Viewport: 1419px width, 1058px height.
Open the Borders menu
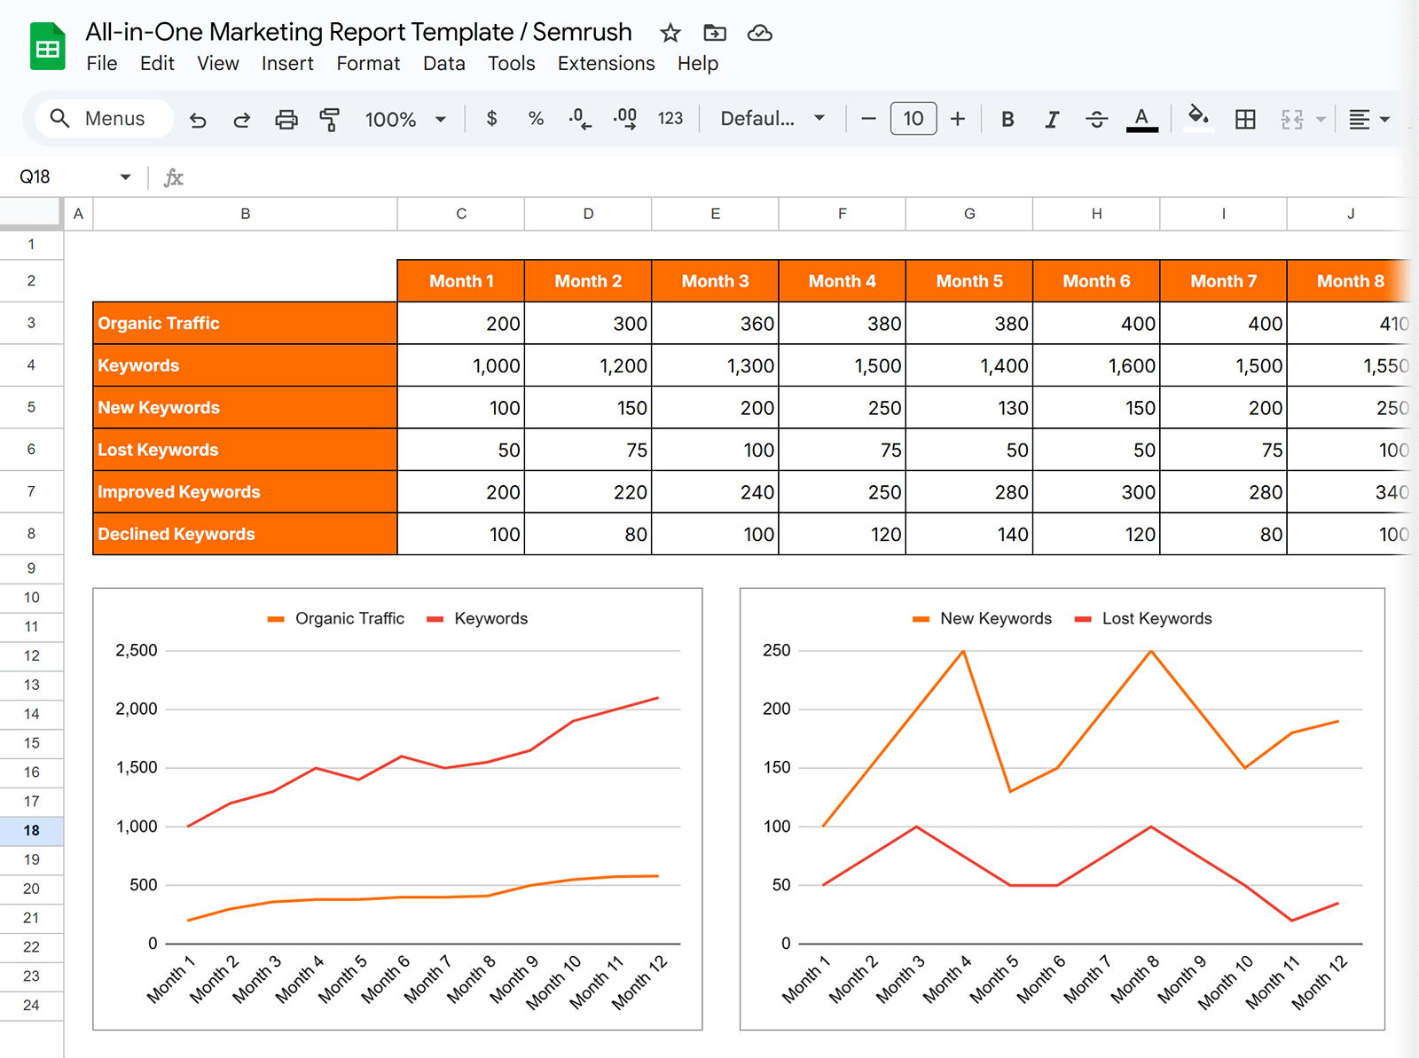pos(1245,118)
